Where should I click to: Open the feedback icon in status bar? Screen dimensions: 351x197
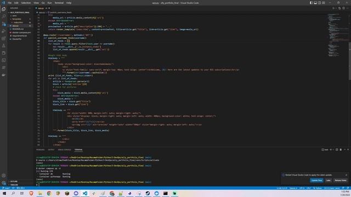[x=343, y=188]
